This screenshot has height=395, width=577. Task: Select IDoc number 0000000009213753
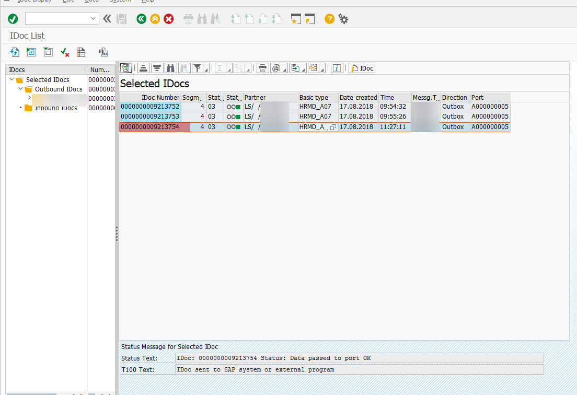point(150,117)
